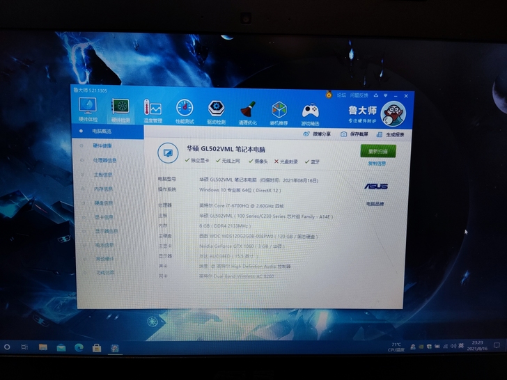
Task: Open Microsoft Edge from taskbar
Action: pos(79,348)
